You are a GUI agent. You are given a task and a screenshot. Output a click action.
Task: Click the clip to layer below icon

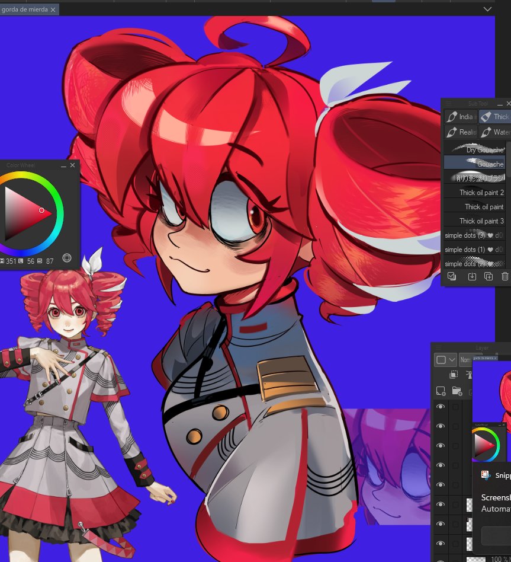tap(454, 375)
